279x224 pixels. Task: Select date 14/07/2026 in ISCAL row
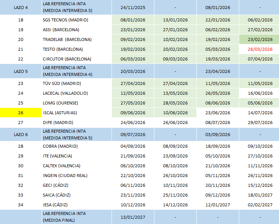260,113
